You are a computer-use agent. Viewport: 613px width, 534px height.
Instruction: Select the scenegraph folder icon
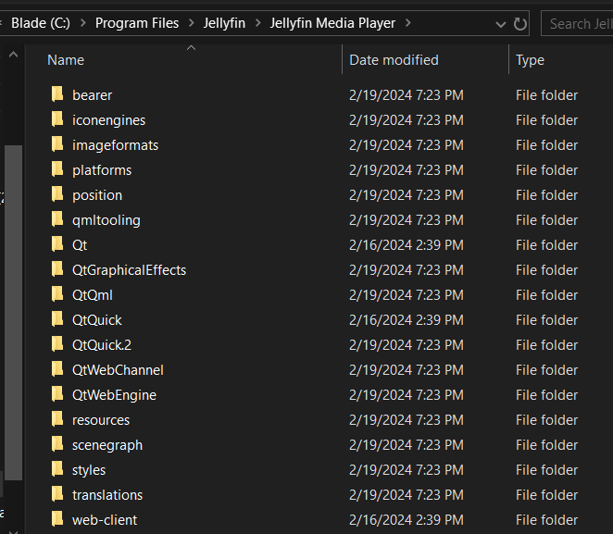pyautogui.click(x=57, y=444)
